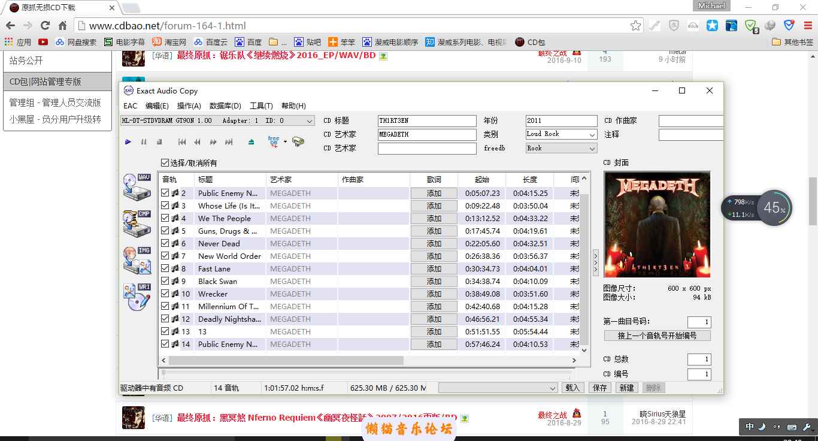Click the browser home icon
The width and height of the screenshot is (818, 441).
62,26
